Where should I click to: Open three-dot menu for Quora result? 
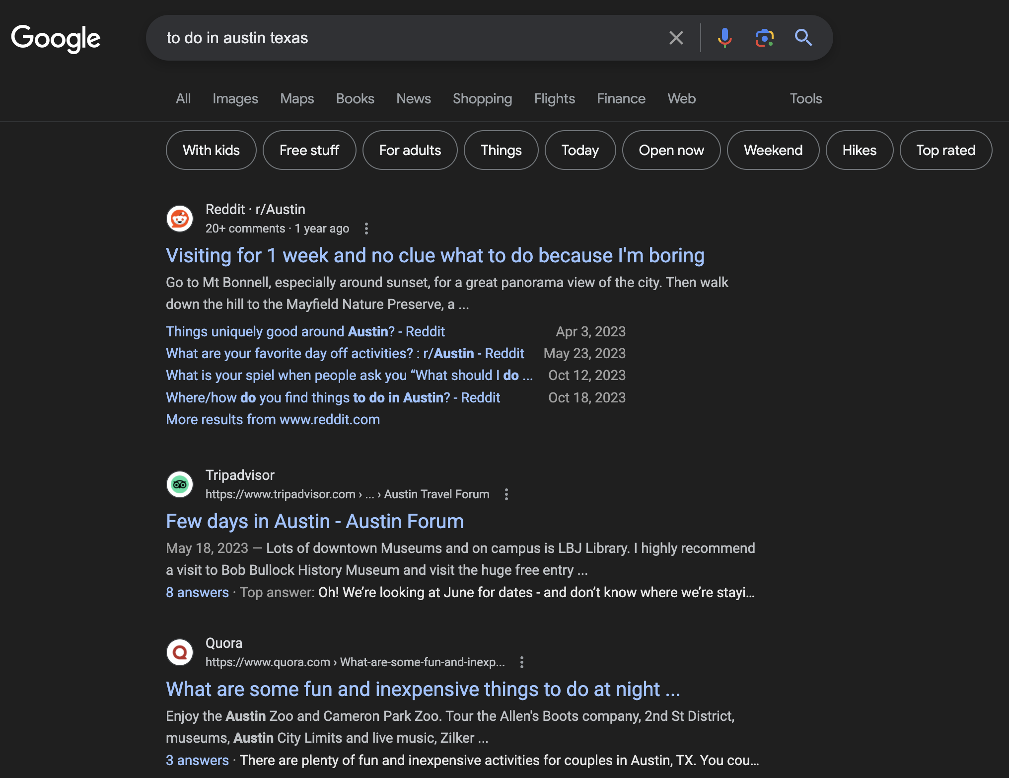point(522,662)
